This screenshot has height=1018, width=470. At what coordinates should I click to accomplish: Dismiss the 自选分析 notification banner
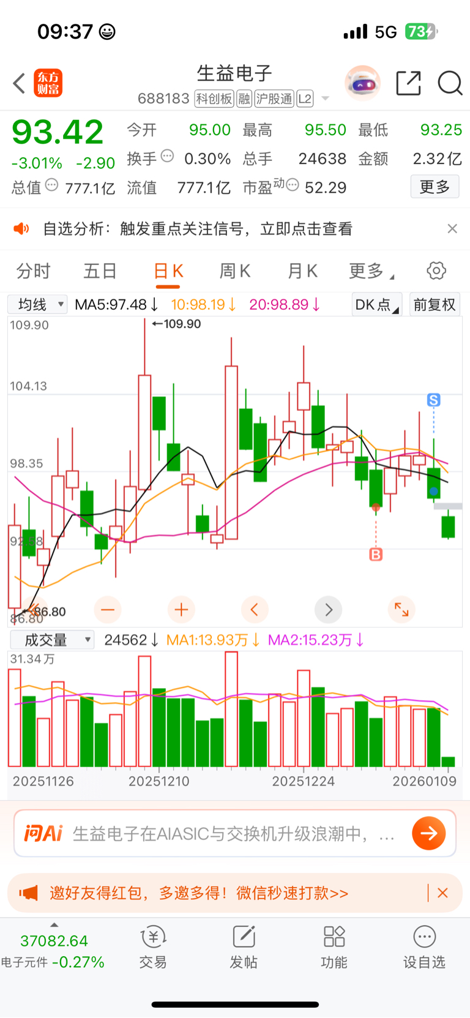(x=452, y=228)
